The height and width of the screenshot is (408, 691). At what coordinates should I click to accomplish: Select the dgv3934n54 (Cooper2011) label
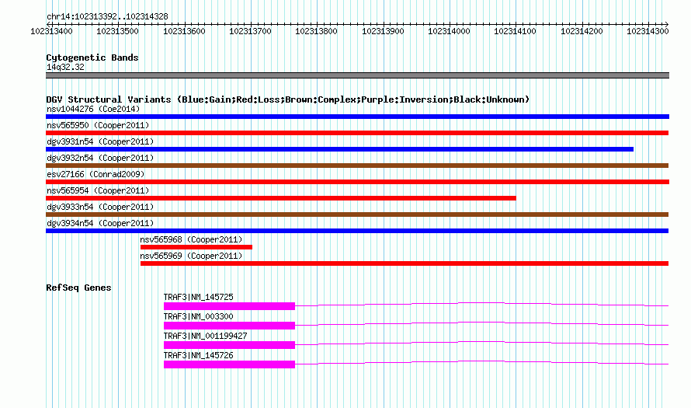tap(100, 223)
